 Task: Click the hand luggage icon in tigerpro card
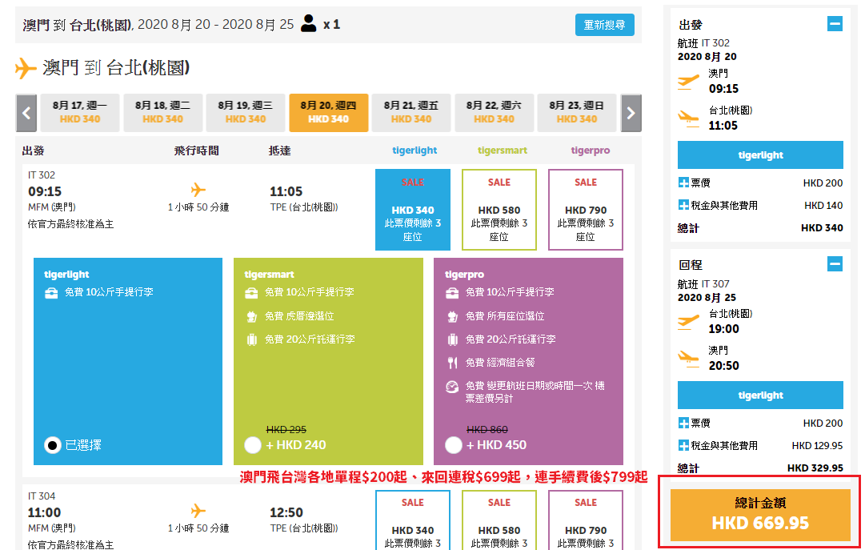pos(452,293)
